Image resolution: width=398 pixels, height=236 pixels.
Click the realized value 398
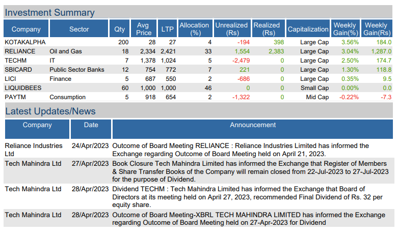pos(279,42)
